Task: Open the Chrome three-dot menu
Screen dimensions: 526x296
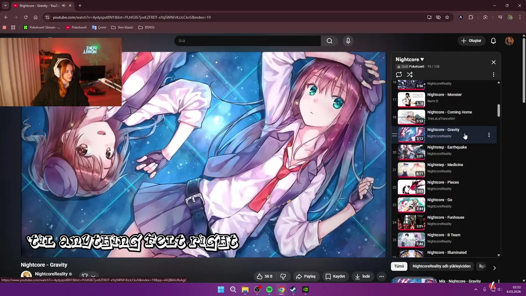Action: [x=520, y=17]
